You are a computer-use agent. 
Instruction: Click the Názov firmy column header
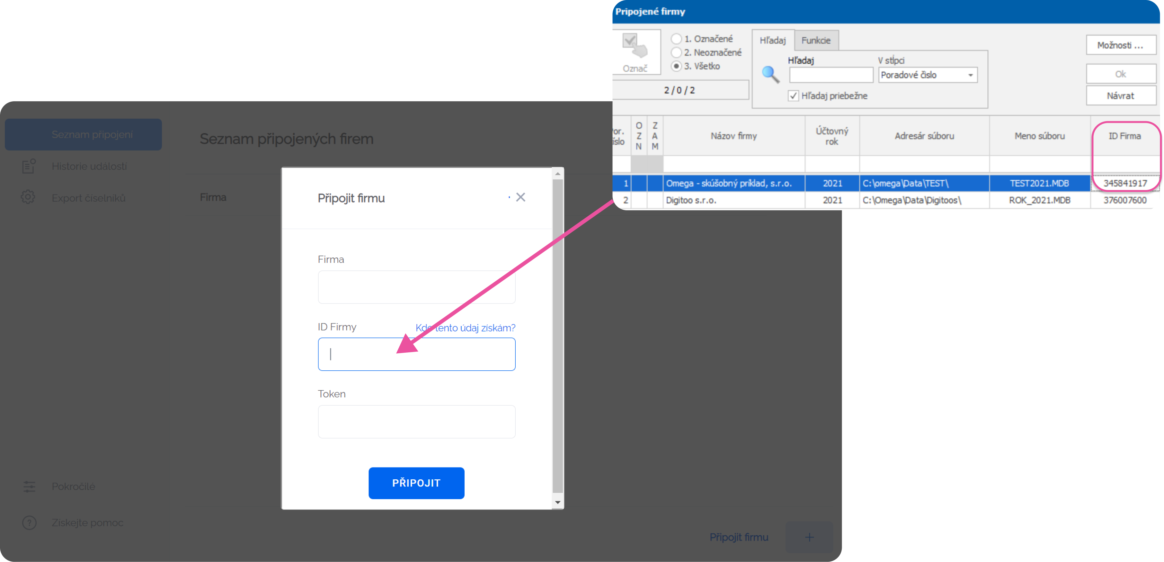pyautogui.click(x=734, y=136)
